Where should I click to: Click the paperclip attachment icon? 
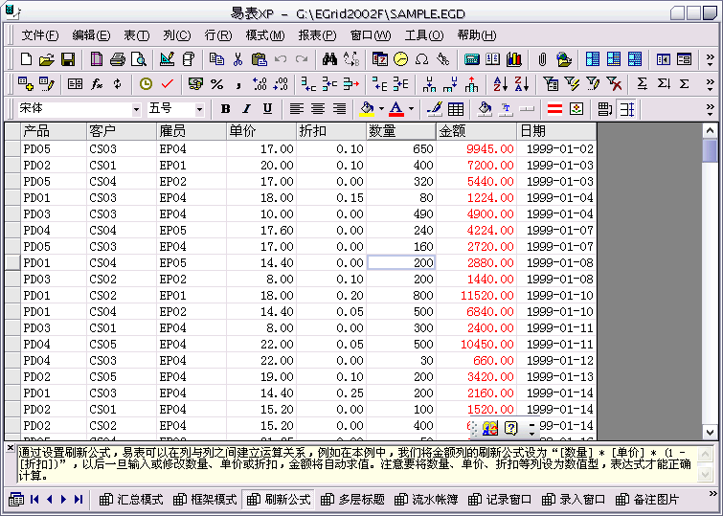(x=543, y=59)
